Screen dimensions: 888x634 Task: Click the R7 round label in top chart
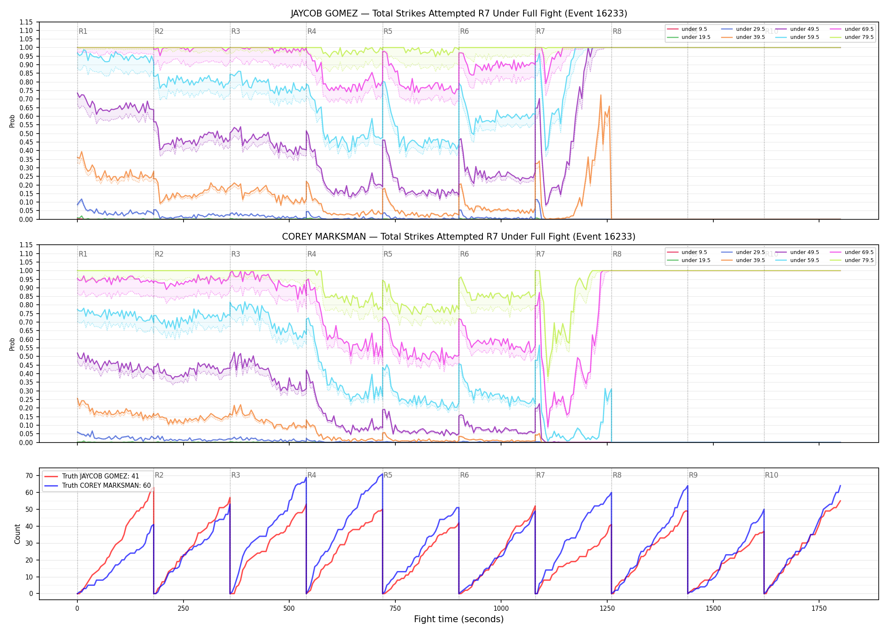coord(540,31)
